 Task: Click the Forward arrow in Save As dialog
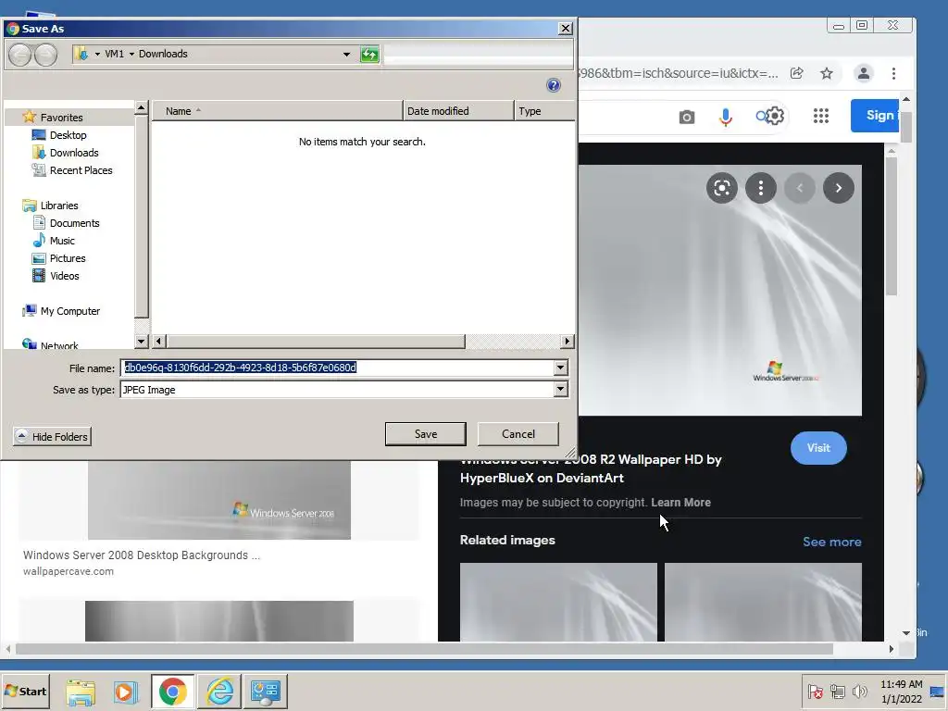(x=46, y=55)
